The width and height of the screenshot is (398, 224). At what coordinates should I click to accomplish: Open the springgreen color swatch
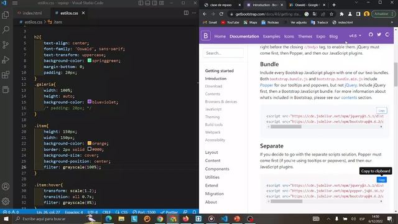coord(90,60)
